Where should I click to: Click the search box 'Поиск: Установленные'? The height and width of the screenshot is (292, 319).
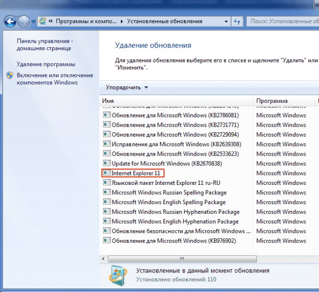click(x=283, y=21)
